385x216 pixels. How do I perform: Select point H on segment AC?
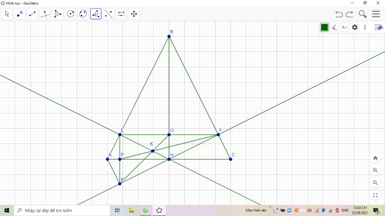coord(169,159)
